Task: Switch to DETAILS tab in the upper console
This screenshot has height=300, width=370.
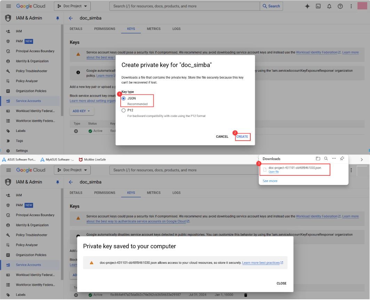Action: coord(76,29)
